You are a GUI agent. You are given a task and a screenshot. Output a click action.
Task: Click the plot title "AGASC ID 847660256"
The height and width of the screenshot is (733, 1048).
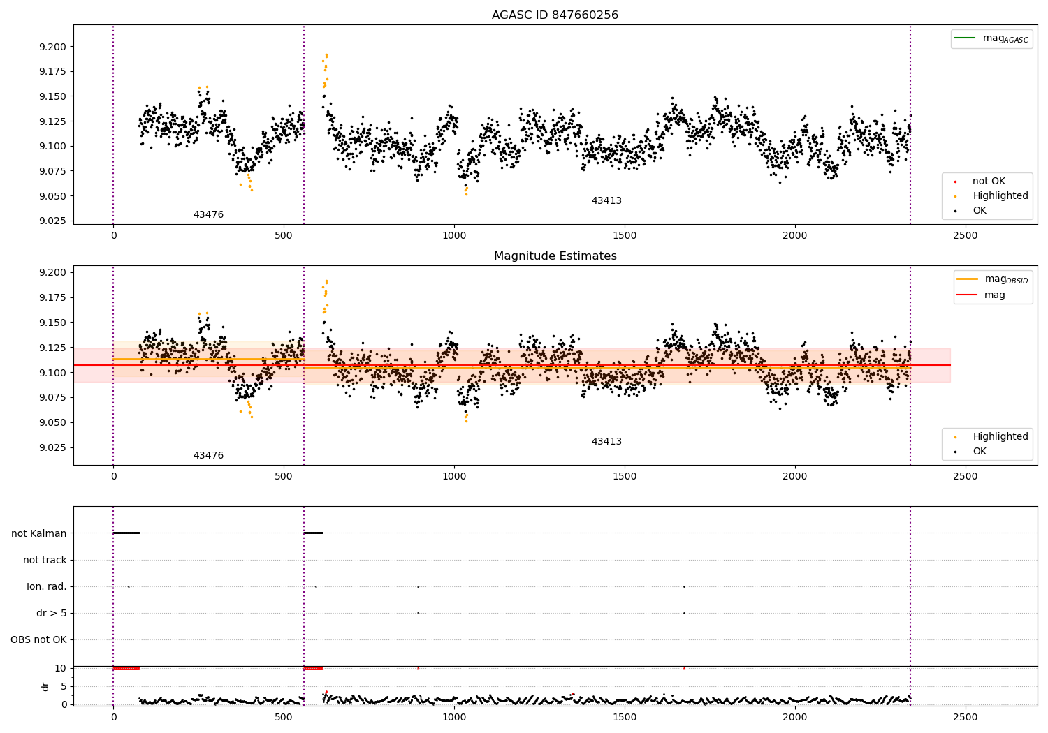555,15
